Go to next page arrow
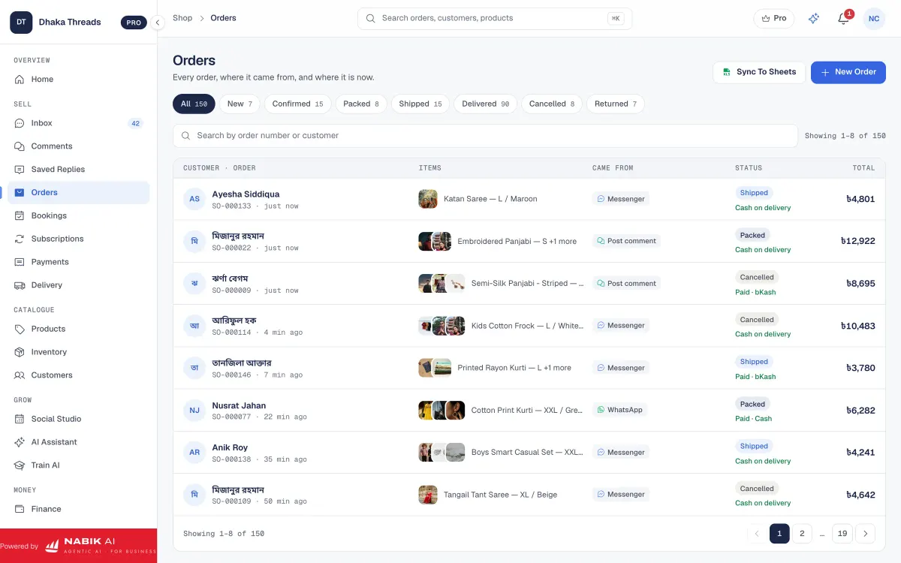 click(865, 534)
